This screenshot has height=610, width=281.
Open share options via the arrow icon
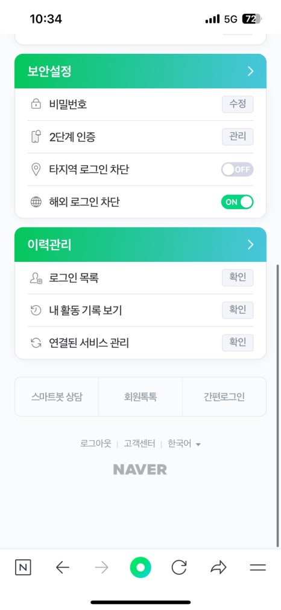click(x=218, y=568)
